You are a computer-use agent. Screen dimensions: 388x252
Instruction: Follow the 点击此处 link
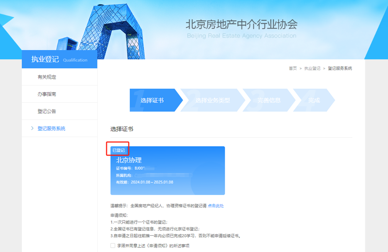(216, 206)
